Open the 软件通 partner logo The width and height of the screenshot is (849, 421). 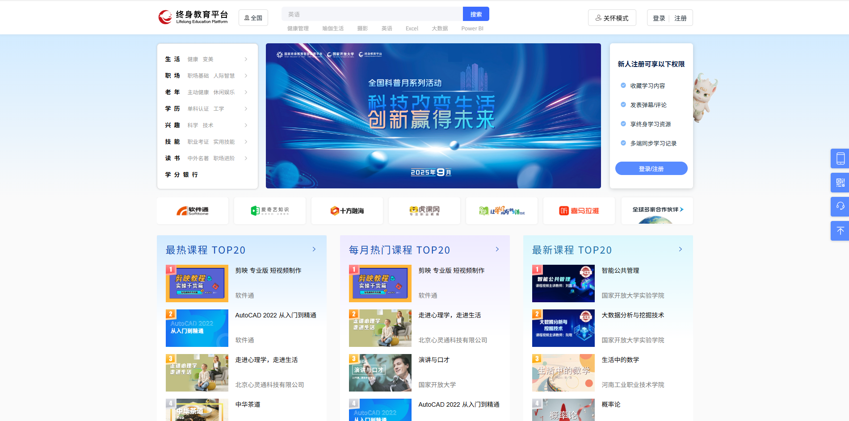(192, 210)
